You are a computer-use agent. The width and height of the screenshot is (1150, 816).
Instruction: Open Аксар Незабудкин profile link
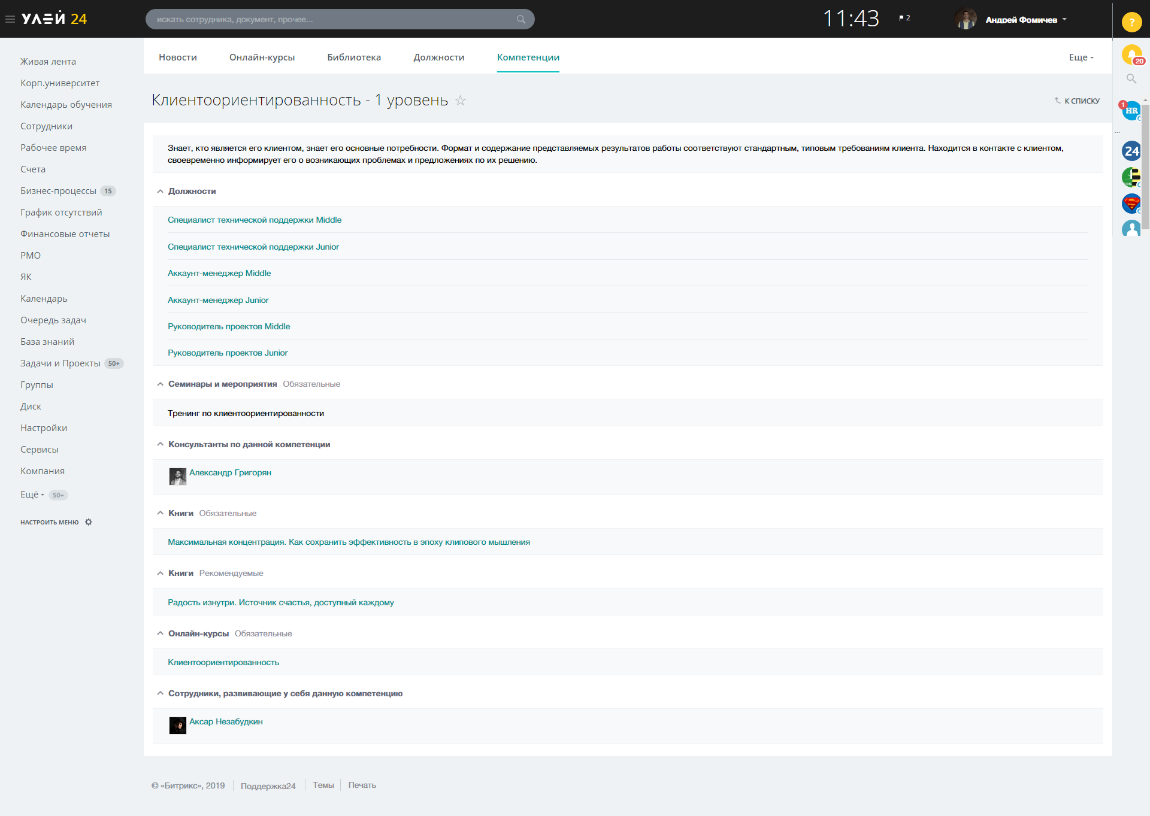[226, 722]
